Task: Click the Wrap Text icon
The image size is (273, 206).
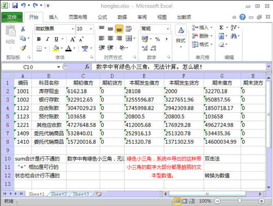Action: tap(129, 28)
